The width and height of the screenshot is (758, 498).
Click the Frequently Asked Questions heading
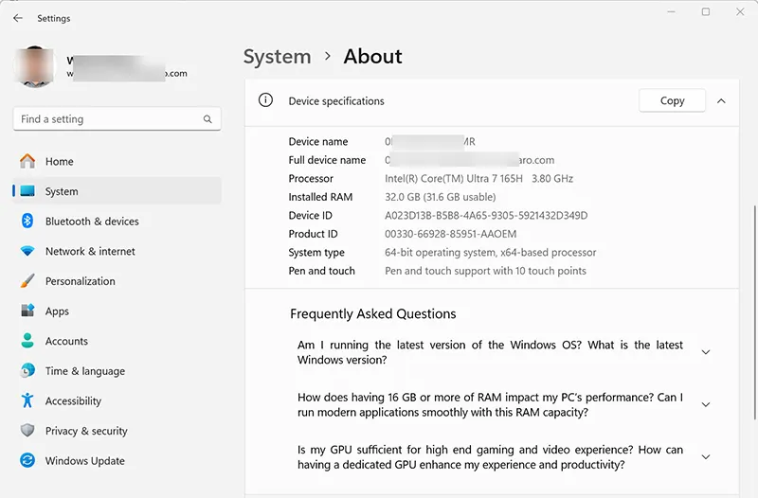(x=372, y=314)
